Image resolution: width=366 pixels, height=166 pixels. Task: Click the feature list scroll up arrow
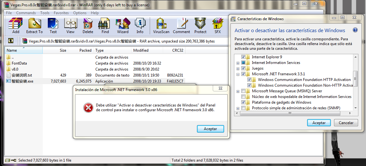pos(356,57)
